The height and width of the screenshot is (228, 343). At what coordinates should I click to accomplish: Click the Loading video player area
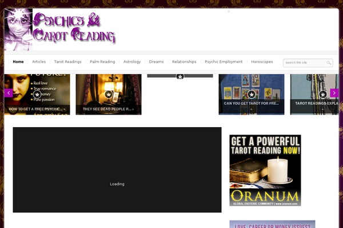[117, 170]
